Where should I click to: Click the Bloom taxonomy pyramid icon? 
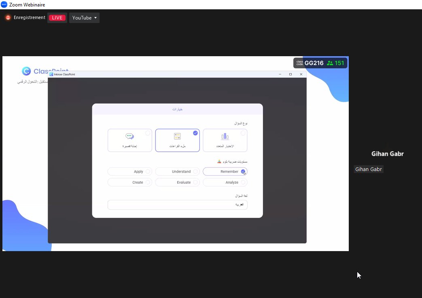tap(219, 161)
